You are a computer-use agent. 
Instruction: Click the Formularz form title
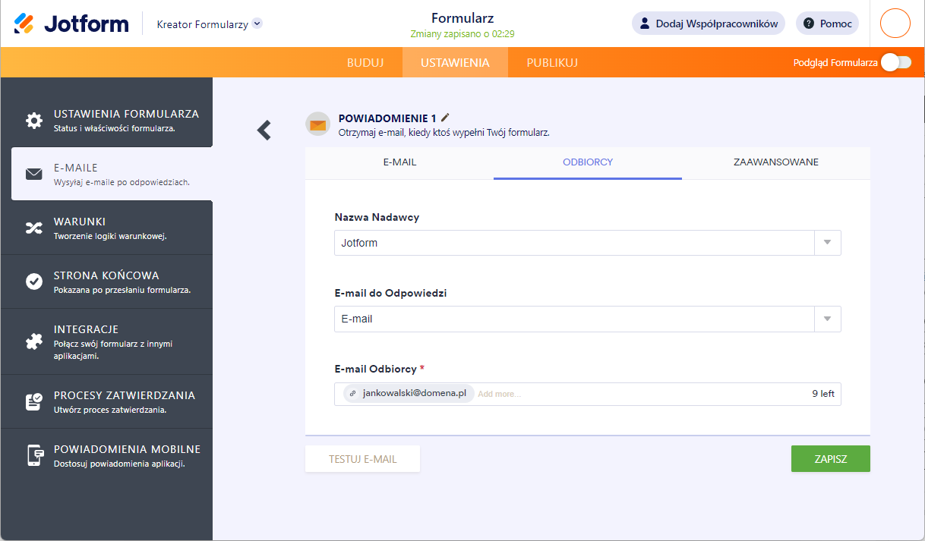(462, 18)
